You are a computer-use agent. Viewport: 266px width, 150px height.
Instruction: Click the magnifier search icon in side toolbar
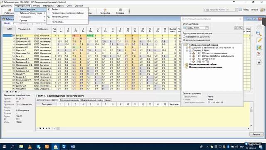click(259, 33)
